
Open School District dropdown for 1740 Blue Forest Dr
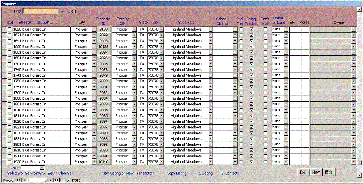click(x=235, y=69)
